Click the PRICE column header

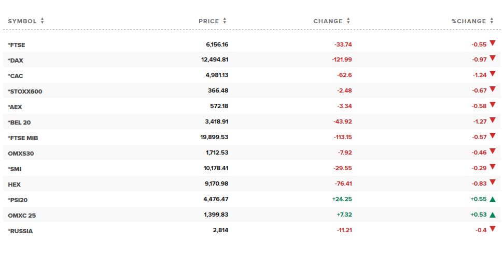pos(208,21)
